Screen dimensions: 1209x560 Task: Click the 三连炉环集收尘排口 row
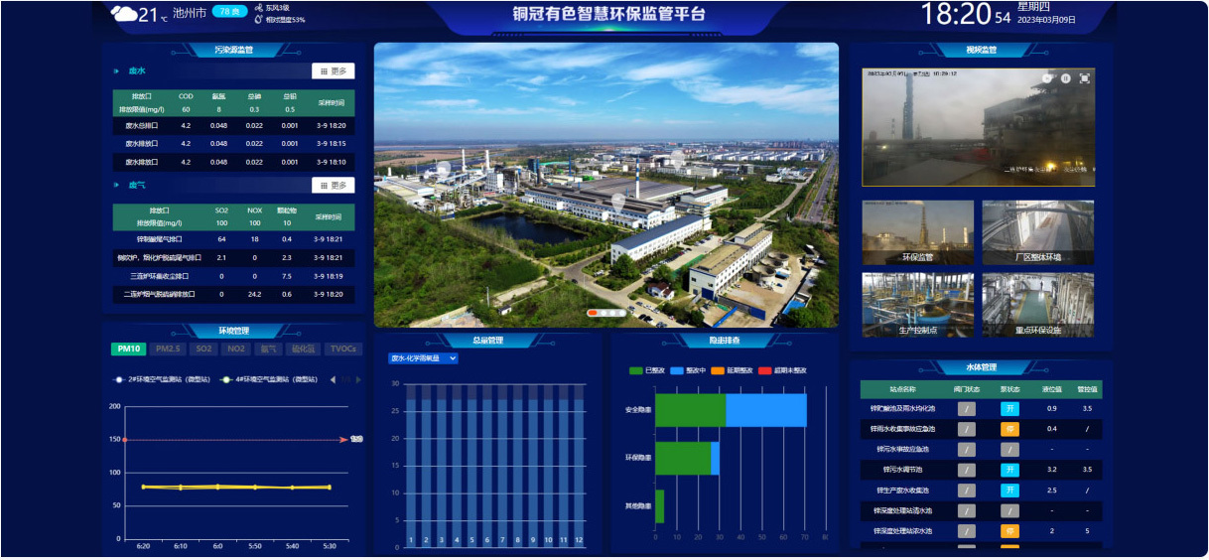234,276
